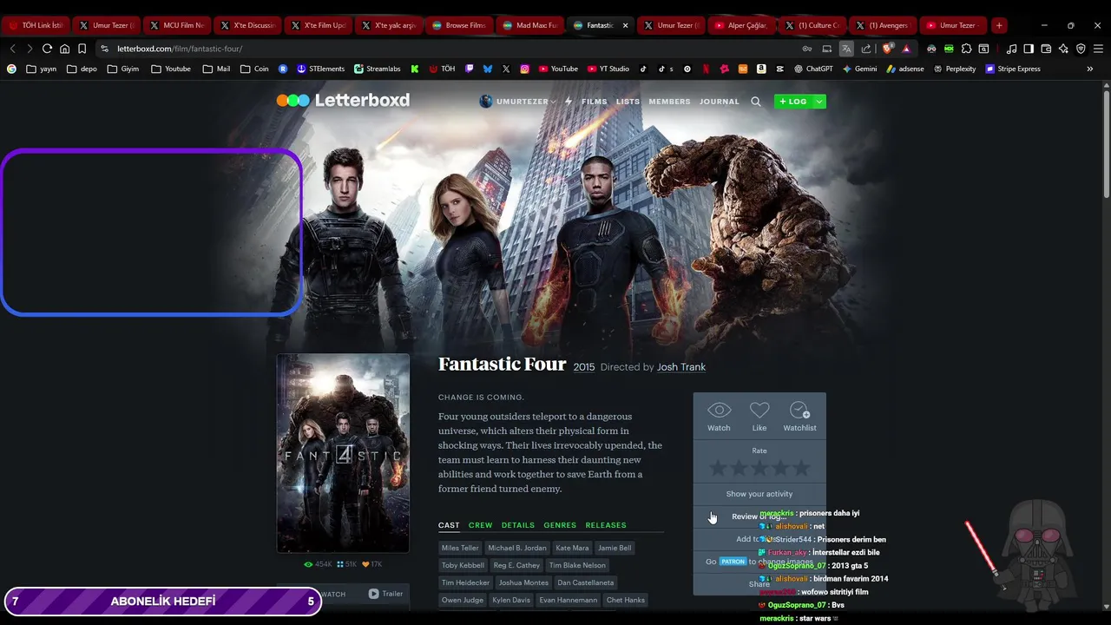This screenshot has height=625, width=1111.
Task: Open the yayın bookmarks folder
Action: pos(42,69)
